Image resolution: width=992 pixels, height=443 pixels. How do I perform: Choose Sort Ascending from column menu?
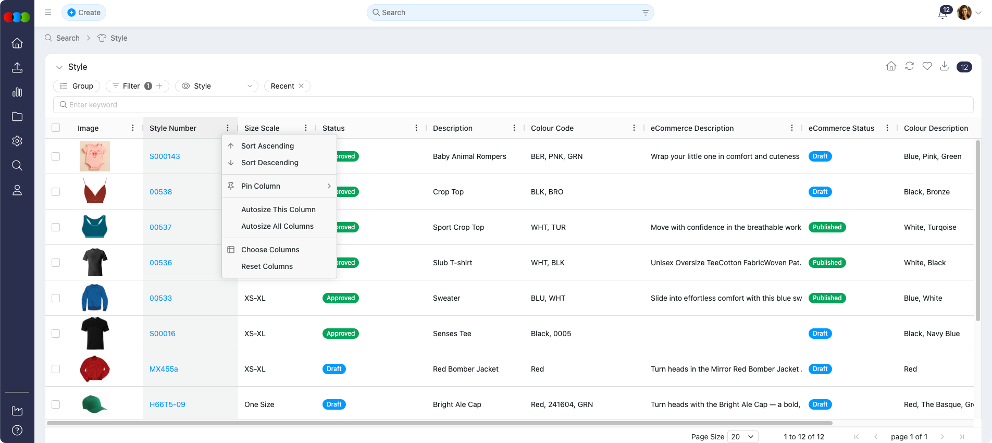[x=267, y=146]
